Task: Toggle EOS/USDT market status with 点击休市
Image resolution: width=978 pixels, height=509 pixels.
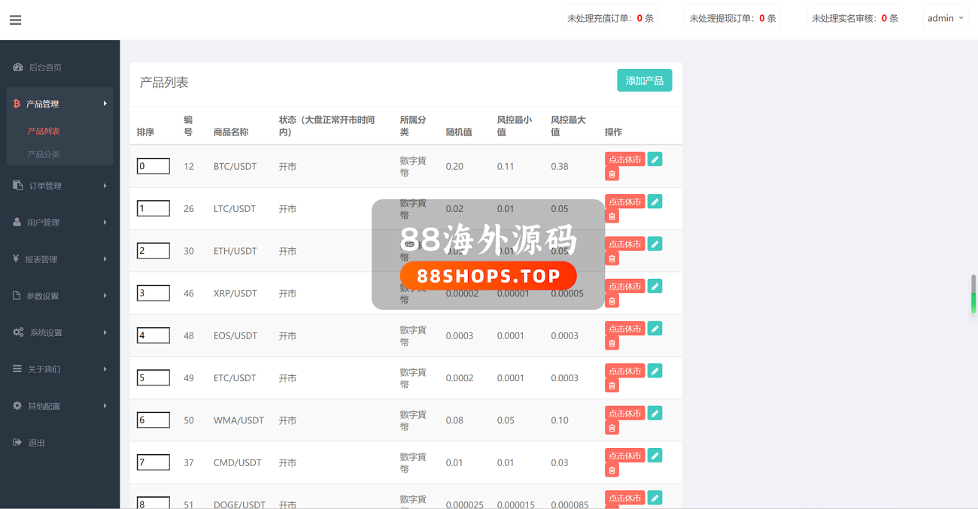Action: click(624, 329)
